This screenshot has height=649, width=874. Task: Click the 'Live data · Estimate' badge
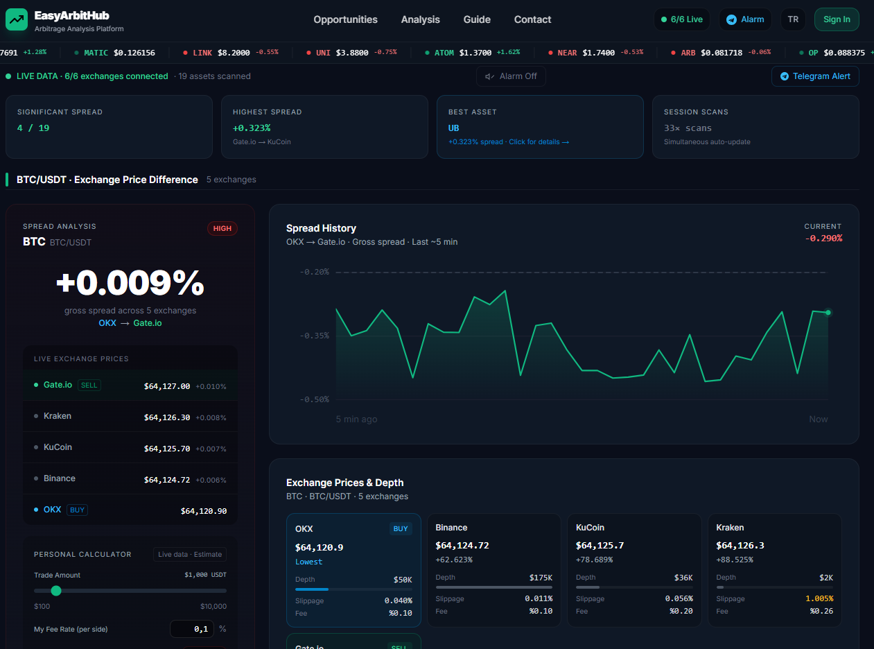[190, 554]
